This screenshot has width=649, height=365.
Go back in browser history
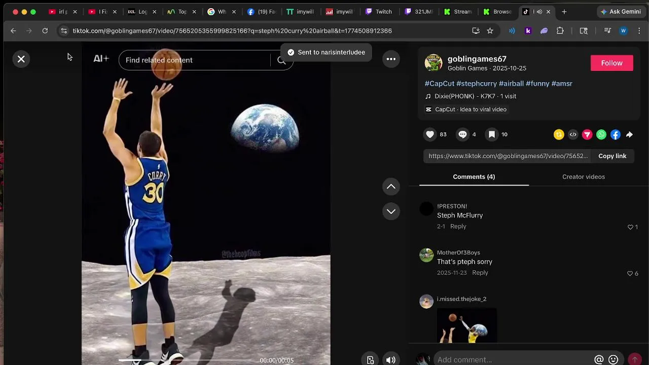pos(13,31)
